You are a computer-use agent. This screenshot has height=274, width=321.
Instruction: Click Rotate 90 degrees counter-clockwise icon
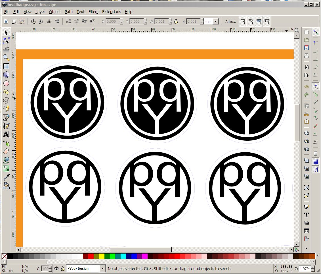(33, 21)
